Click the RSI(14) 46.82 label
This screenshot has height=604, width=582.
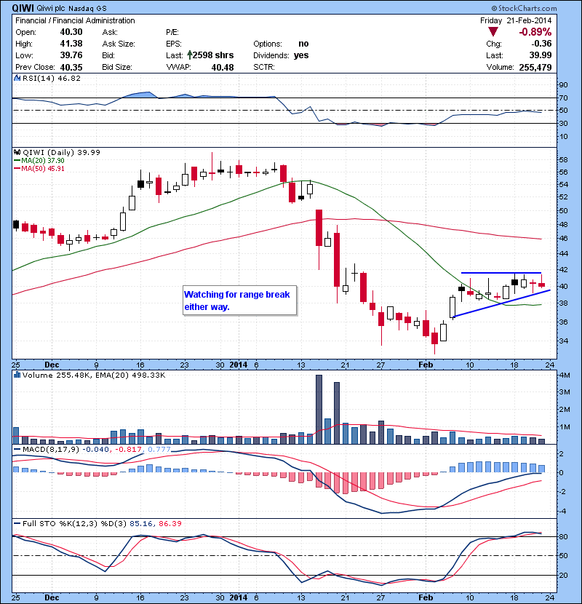[x=52, y=78]
